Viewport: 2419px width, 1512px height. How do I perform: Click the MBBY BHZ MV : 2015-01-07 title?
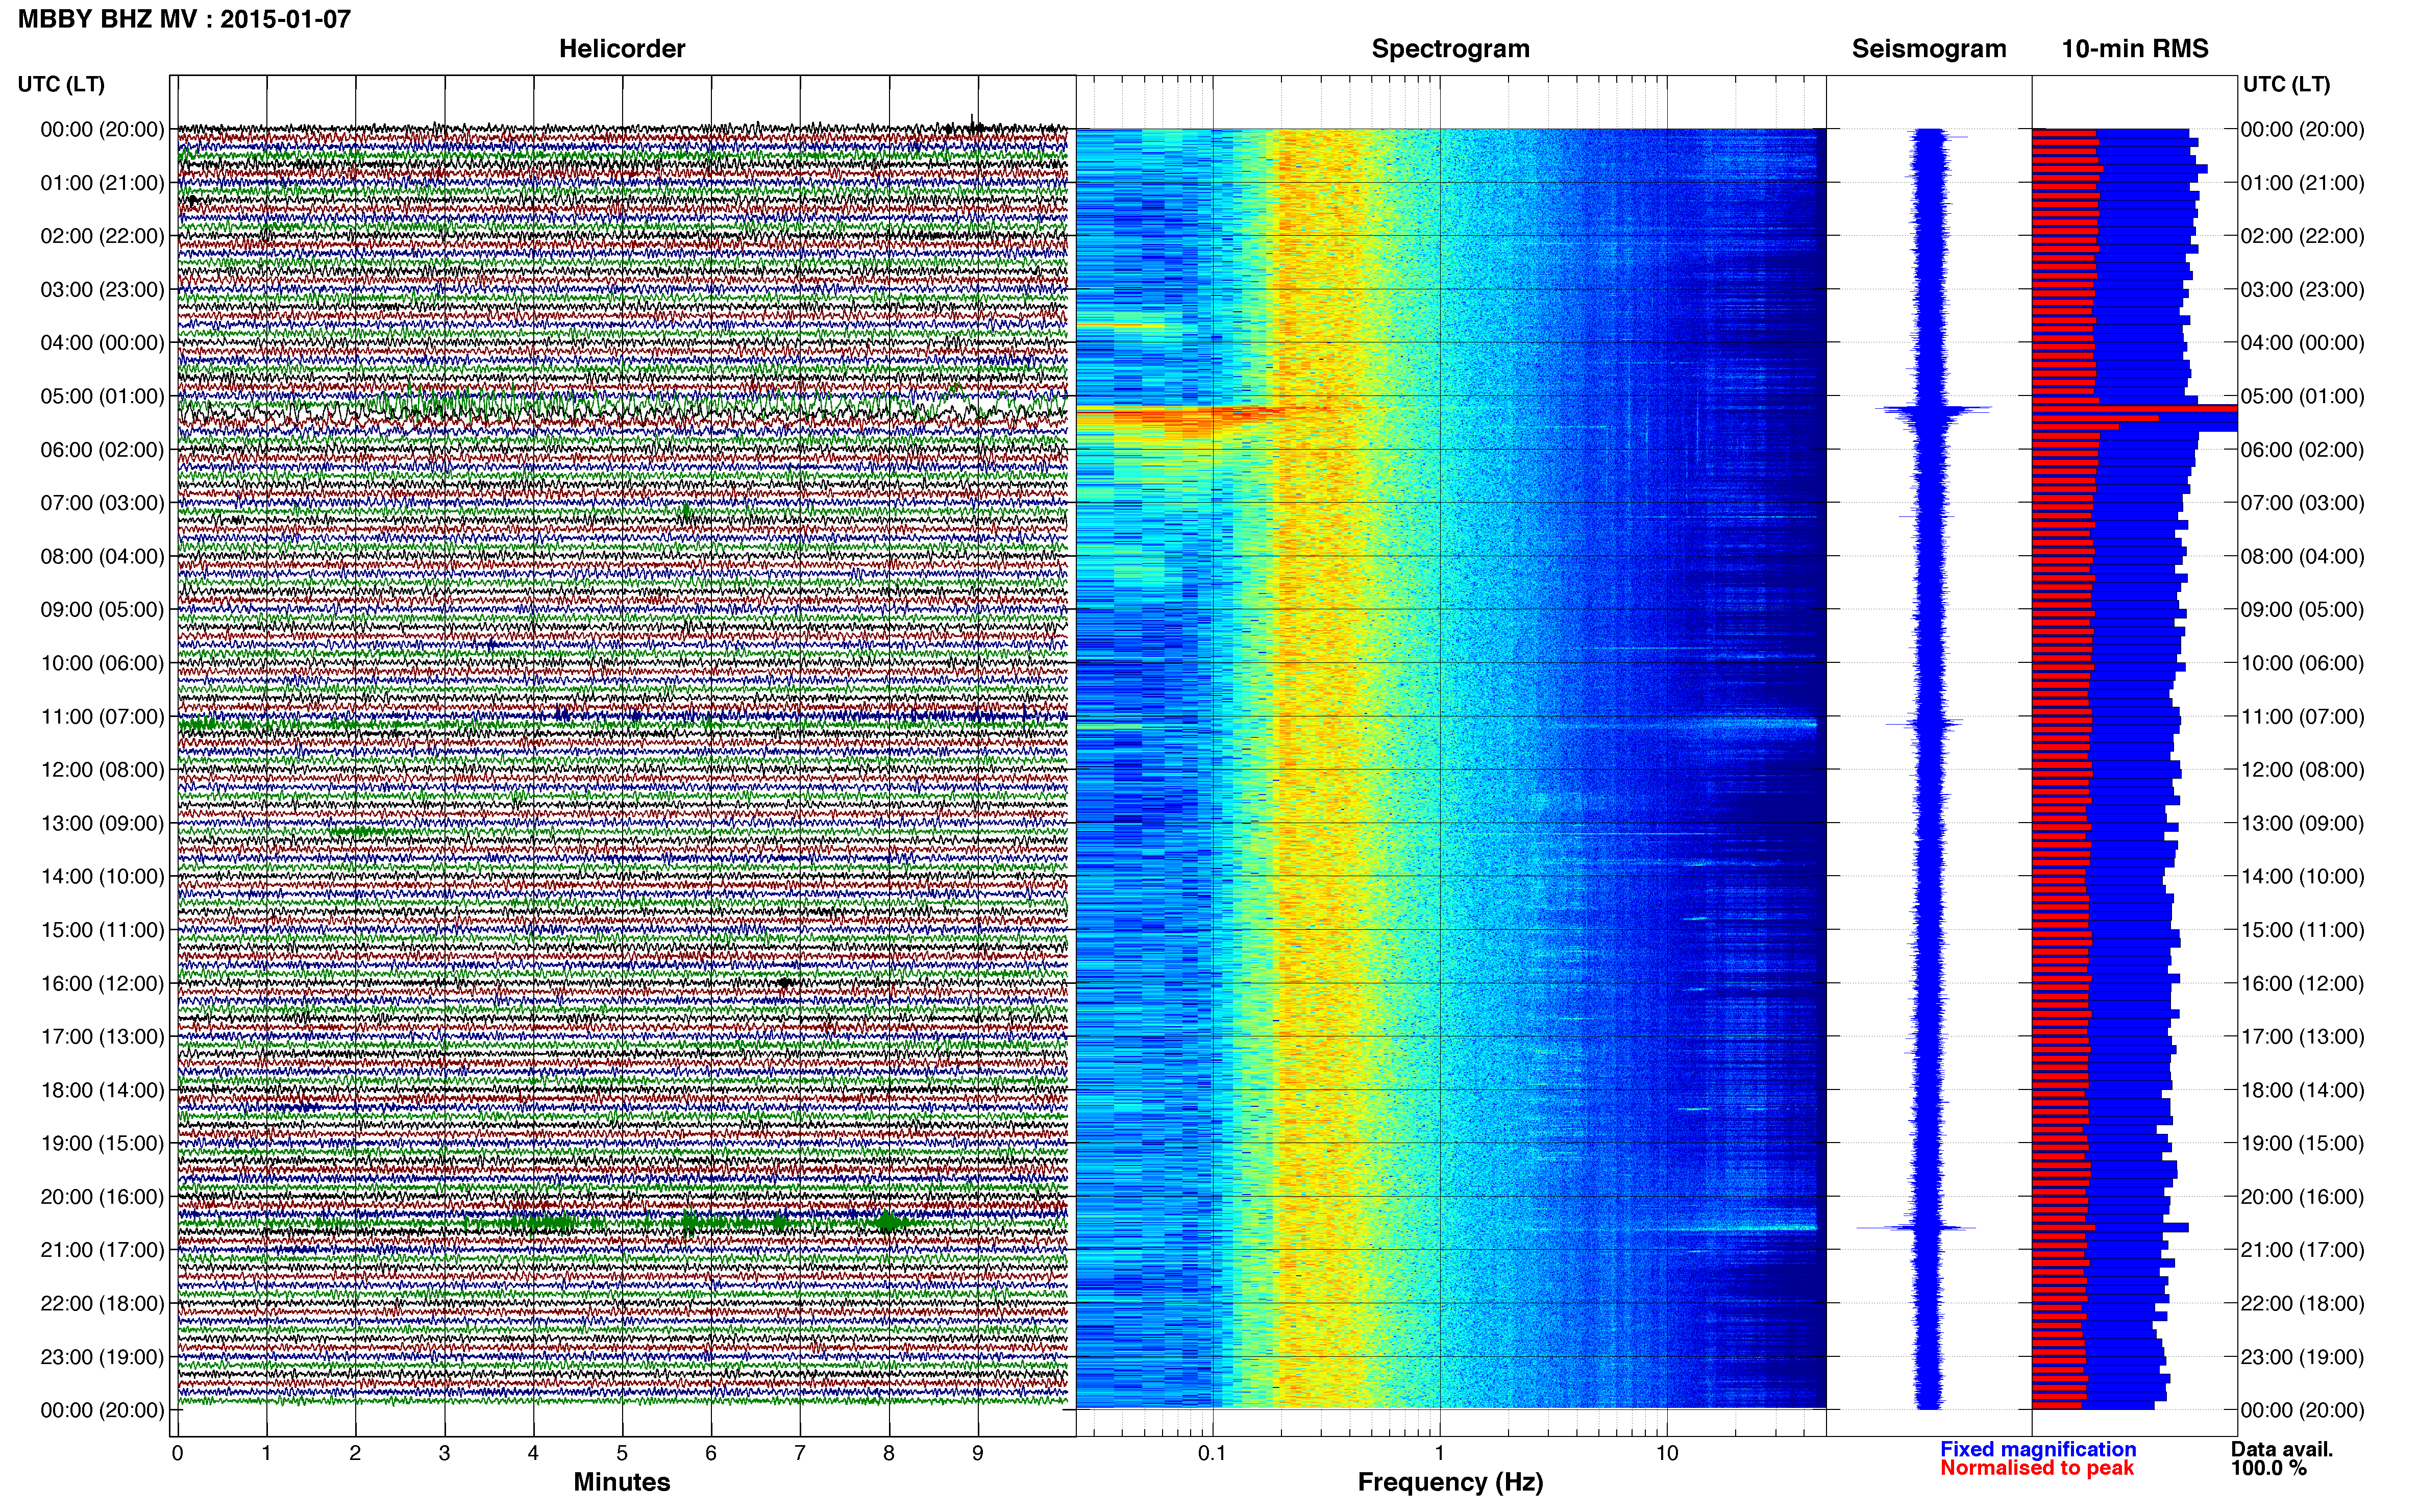(x=185, y=19)
